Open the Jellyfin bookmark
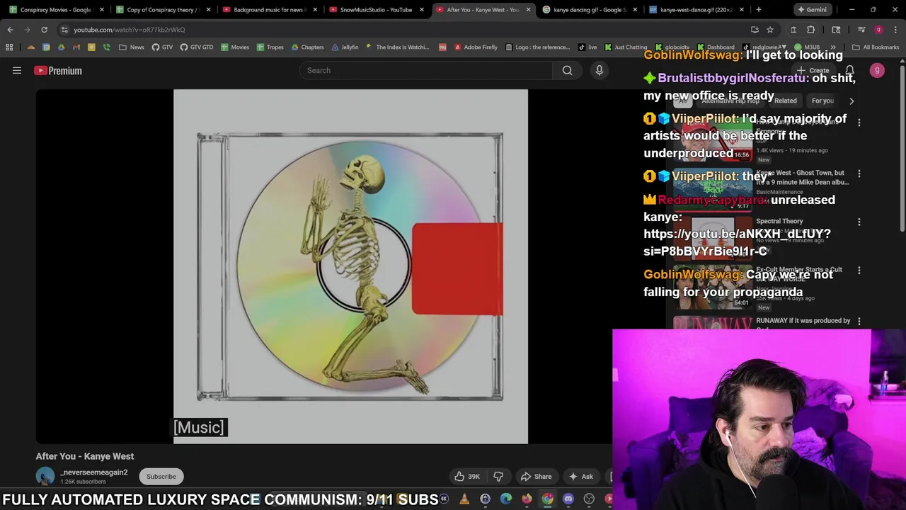906x510 pixels. [345, 47]
